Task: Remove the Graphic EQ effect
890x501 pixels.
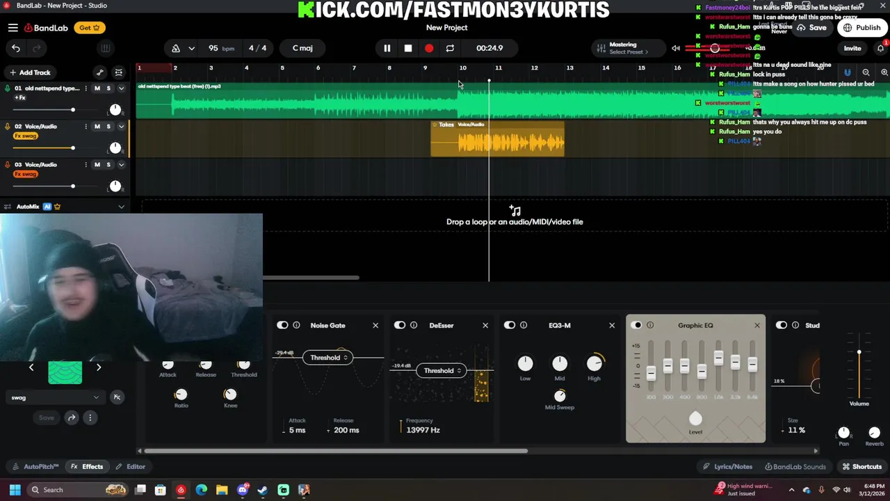Action: click(x=757, y=325)
